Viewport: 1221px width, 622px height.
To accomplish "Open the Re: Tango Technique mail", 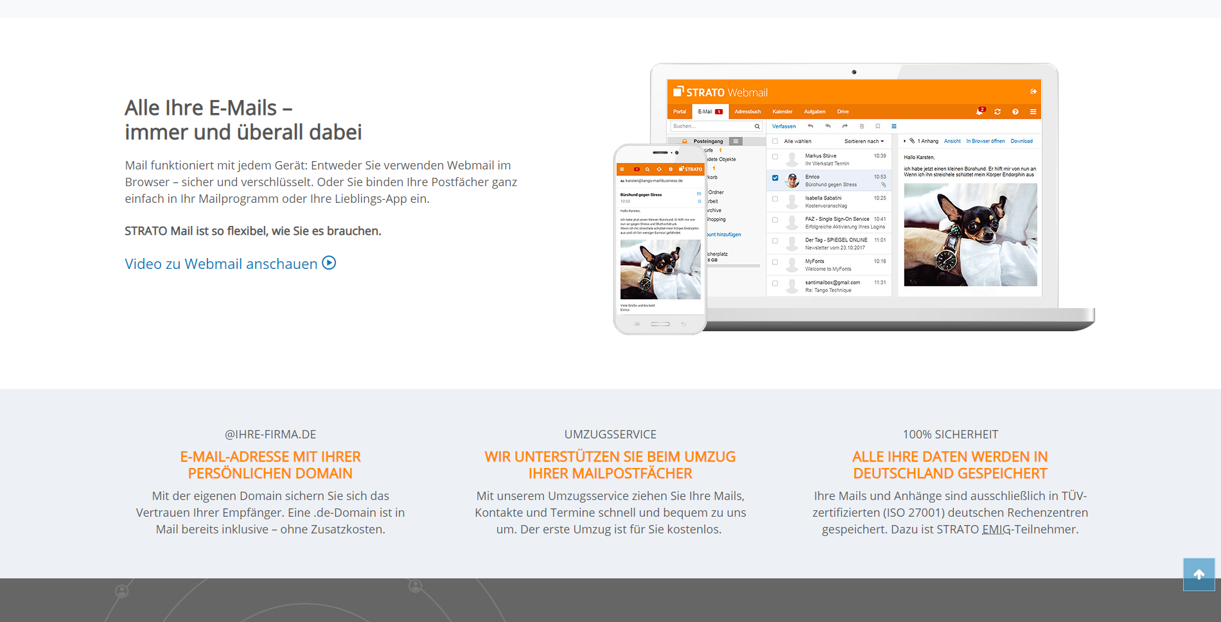I will [x=829, y=286].
